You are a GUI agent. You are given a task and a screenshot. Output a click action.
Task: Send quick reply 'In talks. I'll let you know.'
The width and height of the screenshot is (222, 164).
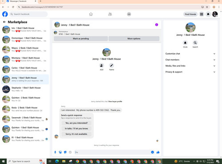[76, 129]
